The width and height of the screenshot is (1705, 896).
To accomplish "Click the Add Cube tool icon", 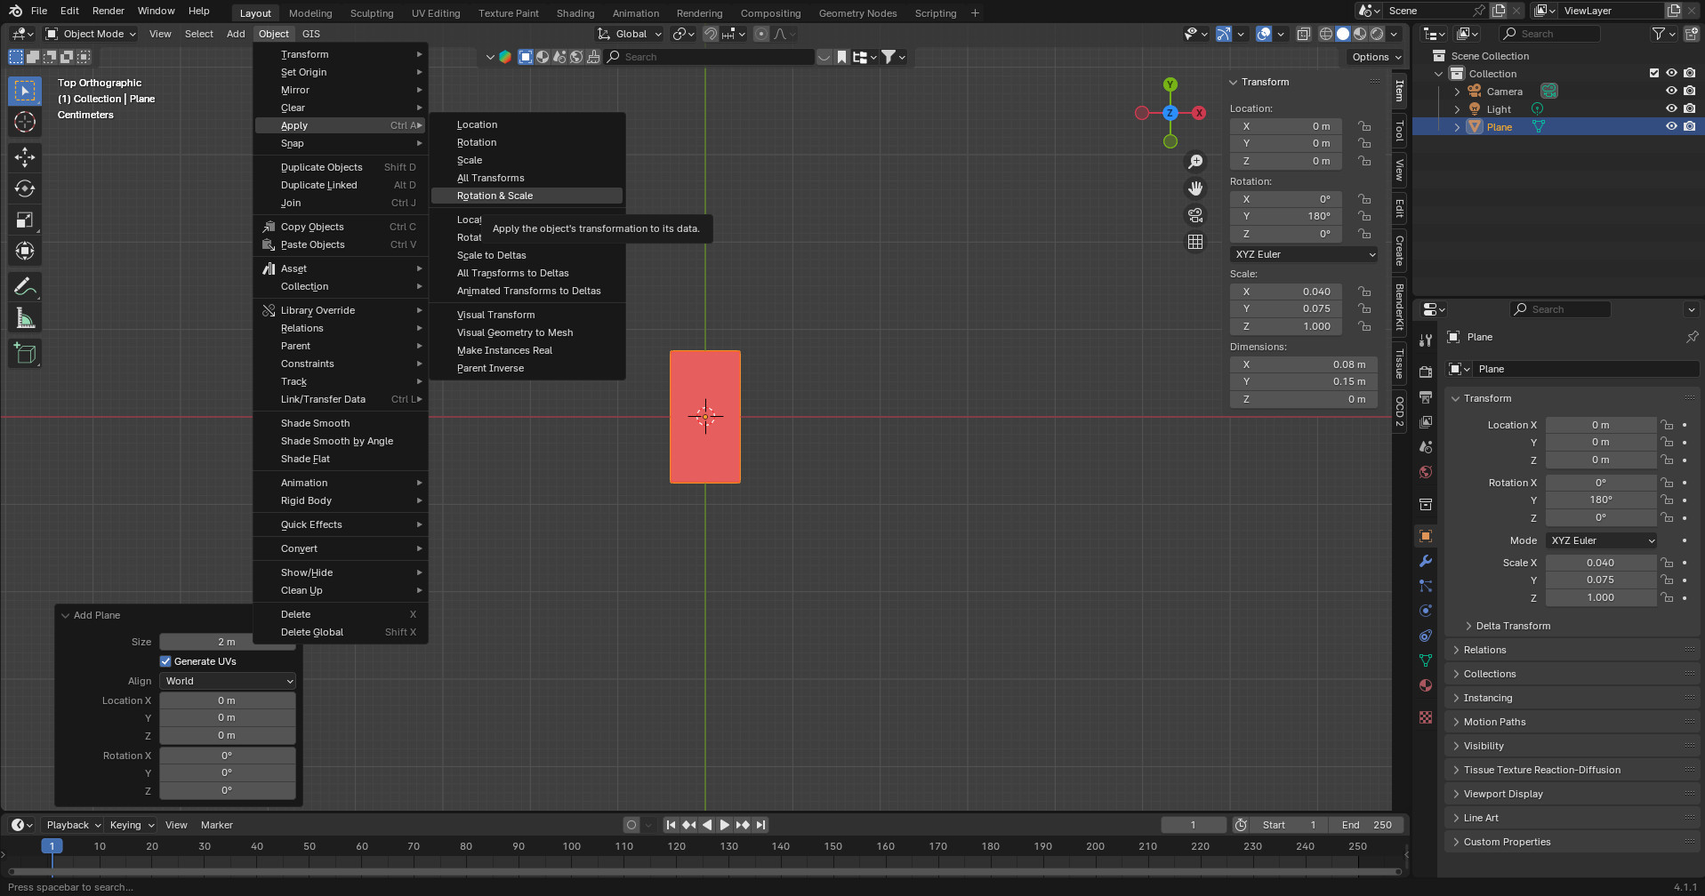I will coord(25,354).
